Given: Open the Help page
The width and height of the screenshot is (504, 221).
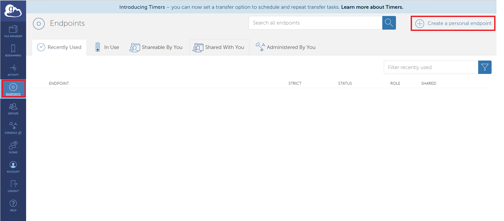Looking at the screenshot, I should click(13, 205).
